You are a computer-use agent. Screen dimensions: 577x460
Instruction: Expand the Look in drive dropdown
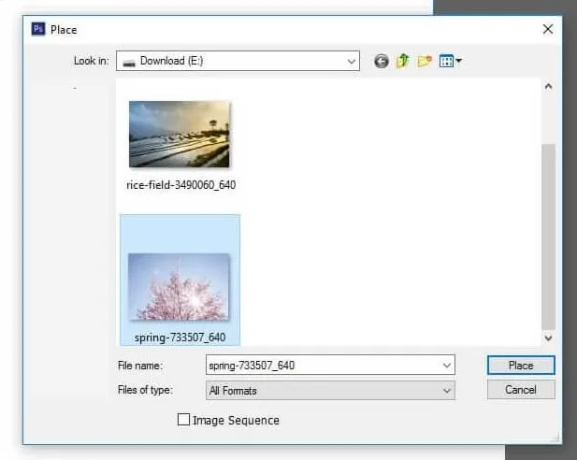(x=352, y=61)
